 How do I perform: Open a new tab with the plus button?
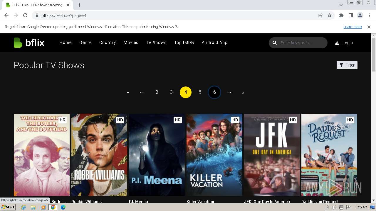[79, 5]
